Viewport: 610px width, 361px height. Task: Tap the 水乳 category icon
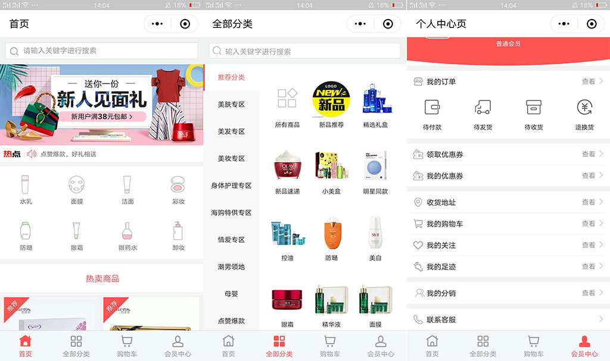coord(26,184)
